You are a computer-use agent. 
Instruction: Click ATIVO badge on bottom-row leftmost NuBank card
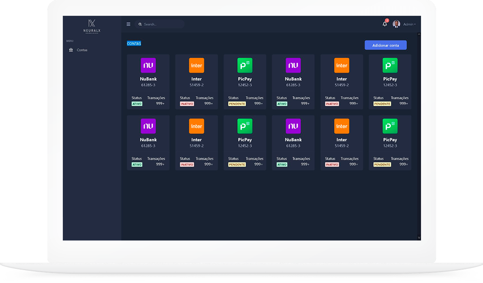(x=137, y=164)
